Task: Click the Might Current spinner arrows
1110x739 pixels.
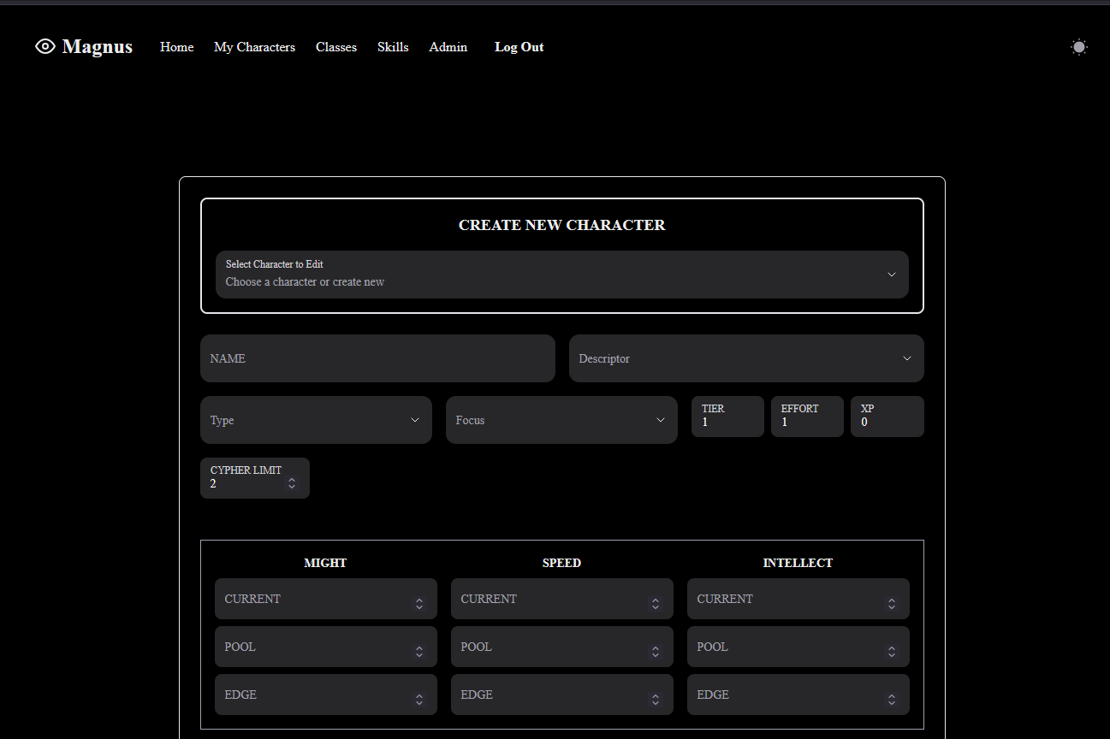Action: (x=419, y=599)
